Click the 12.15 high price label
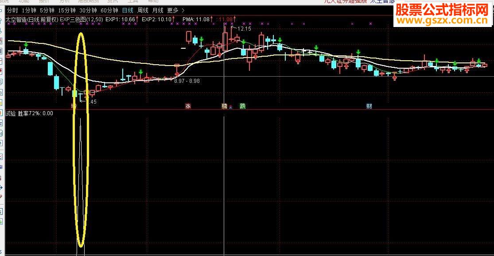Viewport: 494px width, 256px height. click(244, 29)
